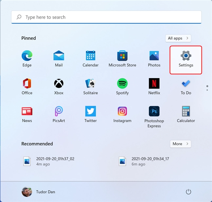Launch PicsArt
This screenshot has height=202, width=212.
[x=59, y=114]
